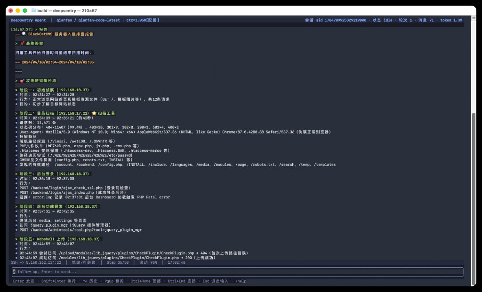Click the '路径遍历尝试' /etc/passwd line

(x=76, y=155)
